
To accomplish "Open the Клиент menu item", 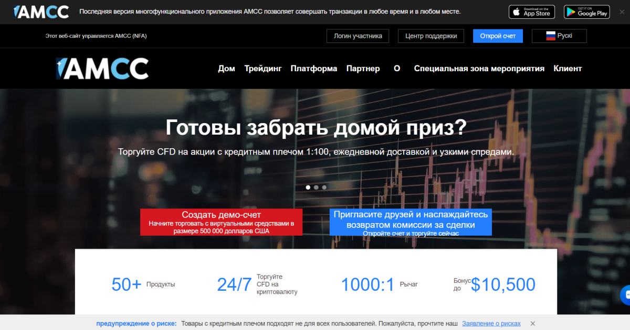I will (x=568, y=69).
